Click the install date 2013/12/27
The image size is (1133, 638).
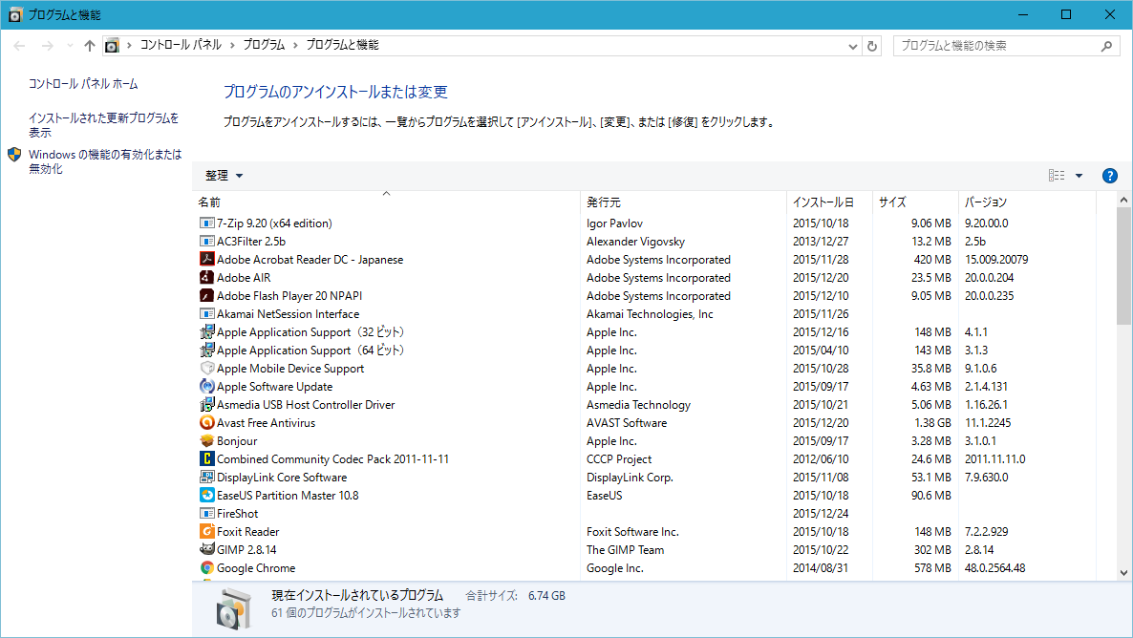click(820, 242)
